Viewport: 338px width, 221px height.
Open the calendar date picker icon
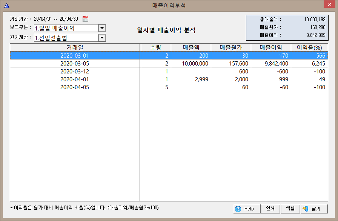click(x=85, y=19)
